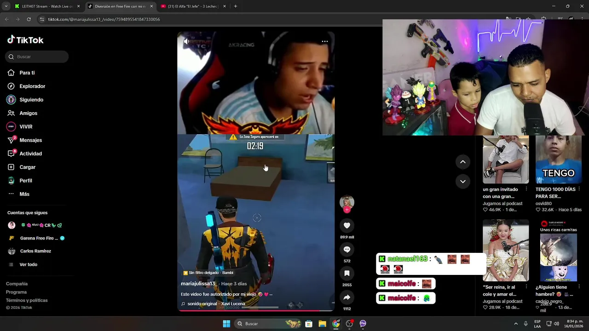Go to previous video with up chevron
Screen dimensions: 589x331
(463, 162)
